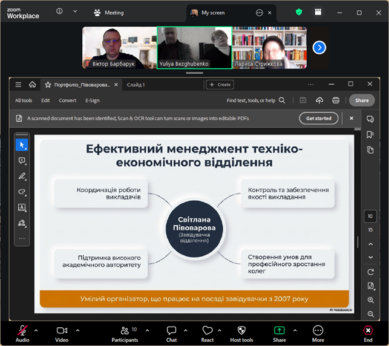This screenshot has width=389, height=346.
Task: Check the green encryption shield icon
Action: tap(299, 12)
